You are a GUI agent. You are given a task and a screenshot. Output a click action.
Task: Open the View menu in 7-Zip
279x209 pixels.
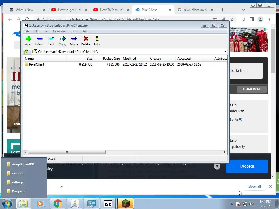(x=46, y=31)
